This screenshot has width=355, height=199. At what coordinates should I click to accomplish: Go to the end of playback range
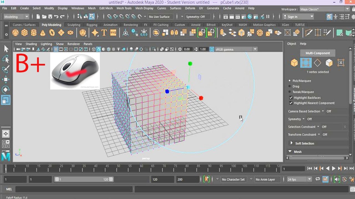pyautogui.click(x=352, y=168)
